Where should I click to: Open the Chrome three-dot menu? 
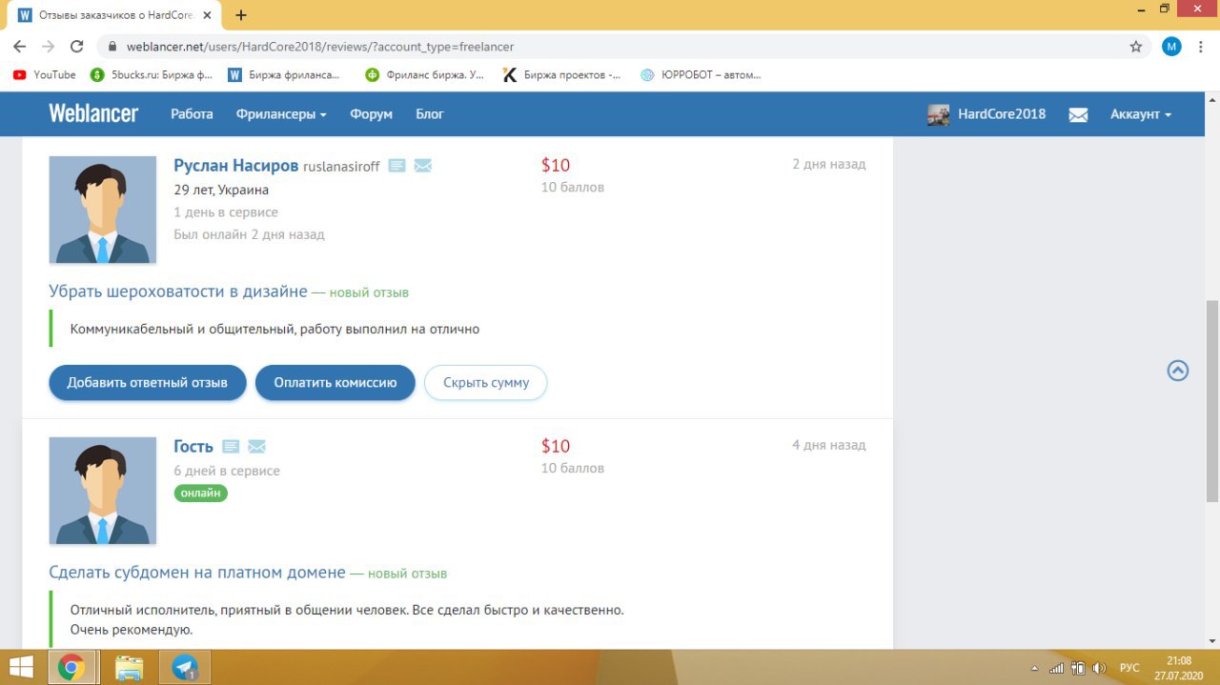point(1202,46)
